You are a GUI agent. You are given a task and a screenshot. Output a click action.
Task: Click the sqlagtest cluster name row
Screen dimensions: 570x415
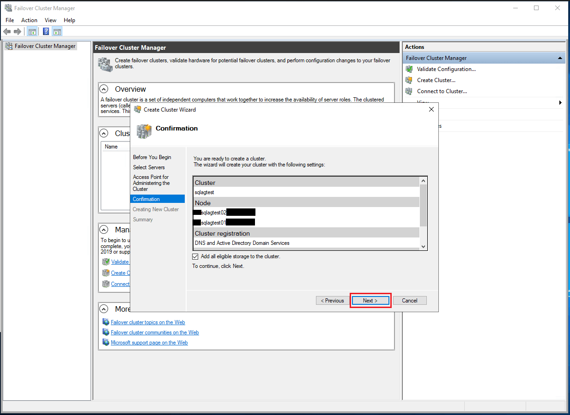(x=306, y=192)
